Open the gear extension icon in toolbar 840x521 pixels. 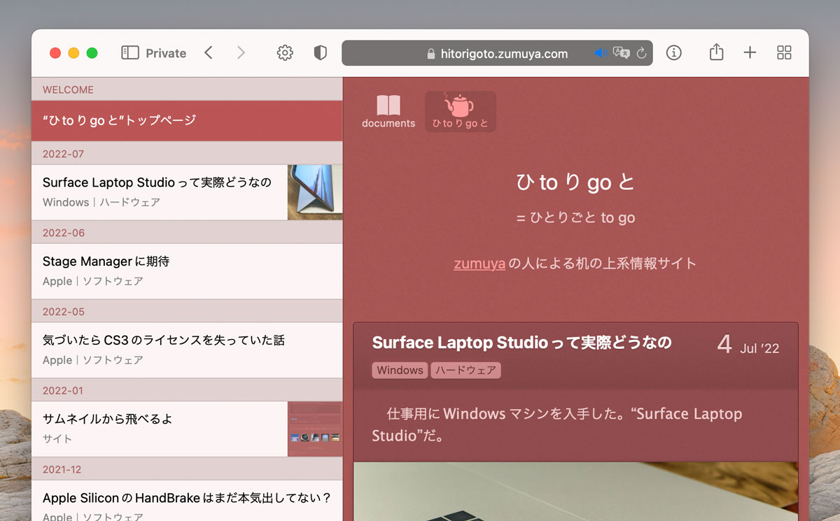point(285,52)
